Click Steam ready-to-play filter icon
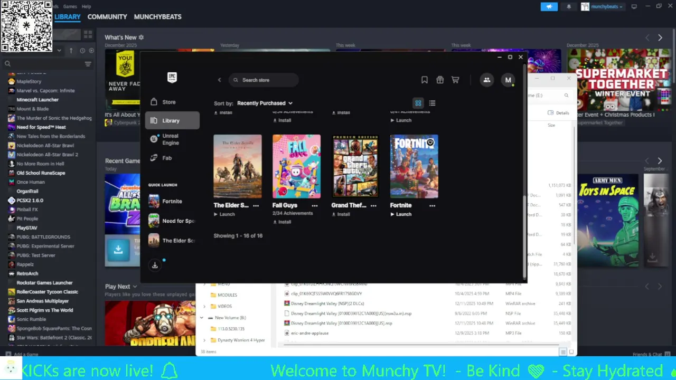 click(91, 51)
